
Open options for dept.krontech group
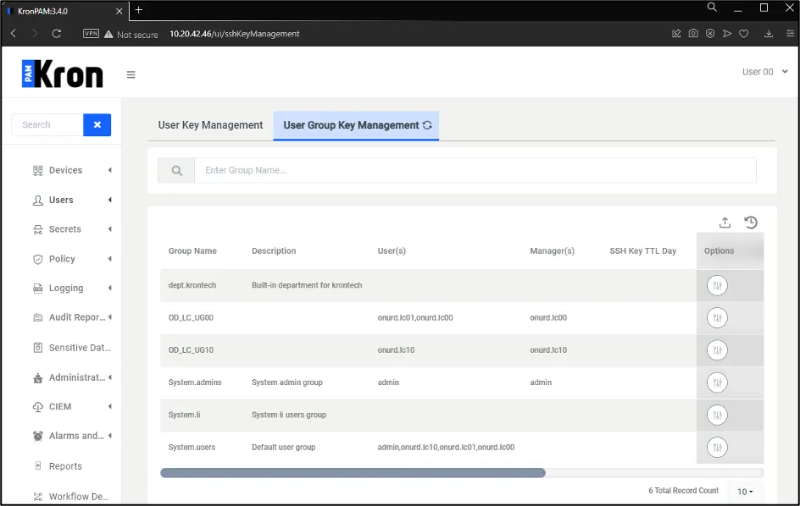[717, 285]
